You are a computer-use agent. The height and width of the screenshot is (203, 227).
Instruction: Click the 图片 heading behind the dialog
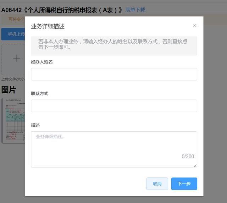point(9,90)
